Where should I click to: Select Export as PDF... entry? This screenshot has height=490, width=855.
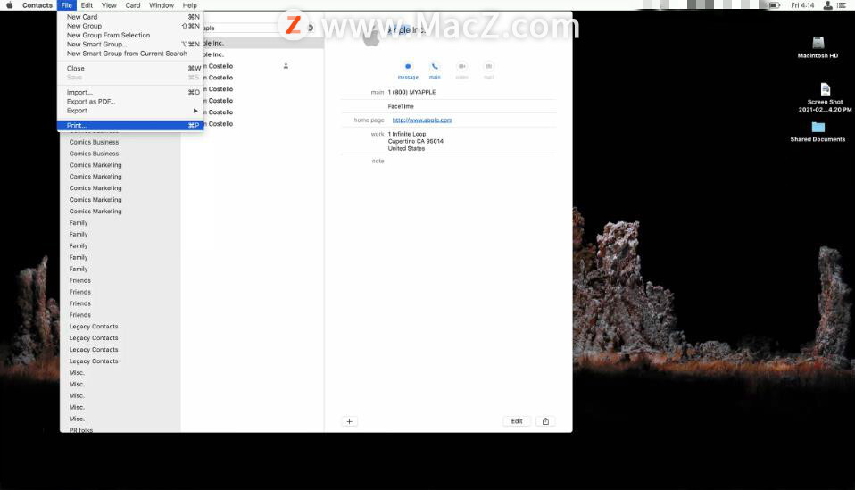coord(129,102)
